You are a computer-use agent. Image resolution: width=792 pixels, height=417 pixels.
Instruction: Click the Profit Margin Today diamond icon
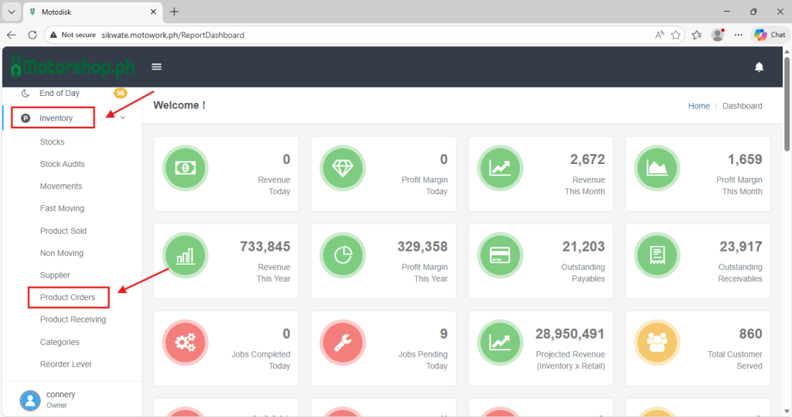pos(343,168)
